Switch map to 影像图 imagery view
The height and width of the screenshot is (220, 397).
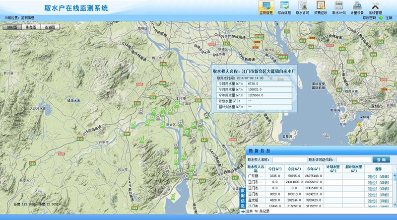(x=31, y=27)
